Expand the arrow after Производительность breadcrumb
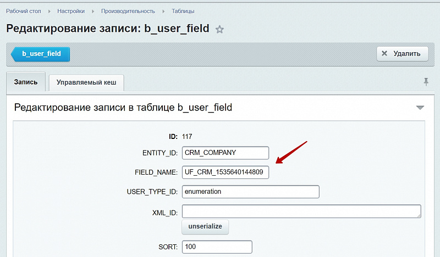Screen dimensions: 440x257 coord(163,11)
